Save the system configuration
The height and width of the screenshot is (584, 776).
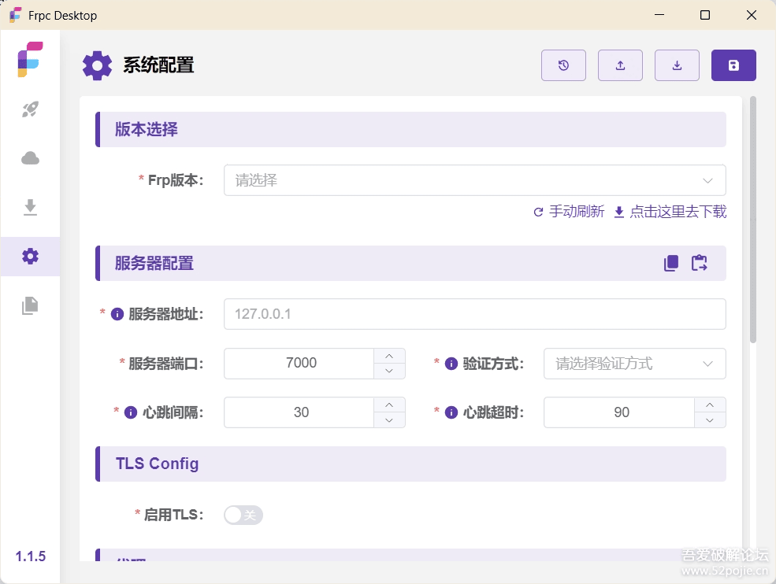[x=733, y=65]
